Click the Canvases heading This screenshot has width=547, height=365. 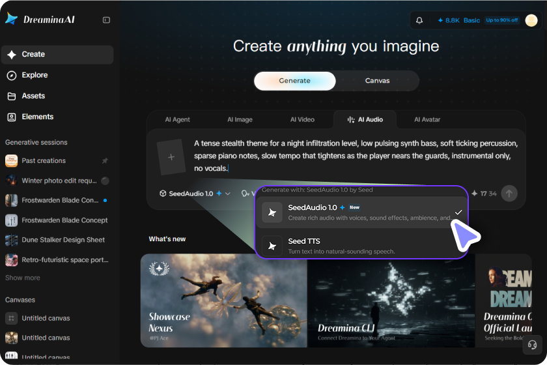[x=20, y=300]
